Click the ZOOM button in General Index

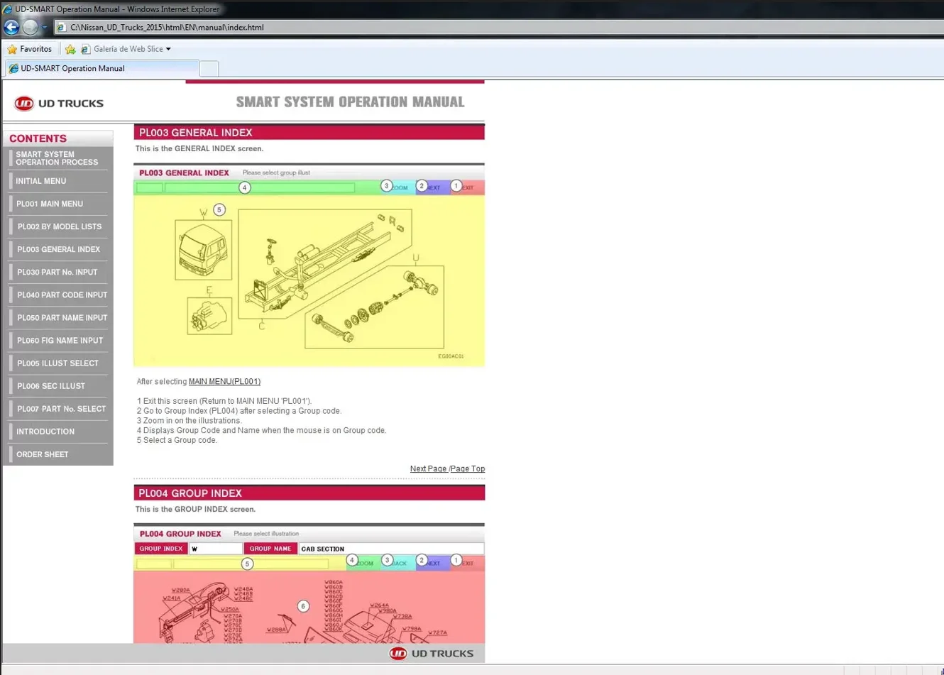(399, 187)
